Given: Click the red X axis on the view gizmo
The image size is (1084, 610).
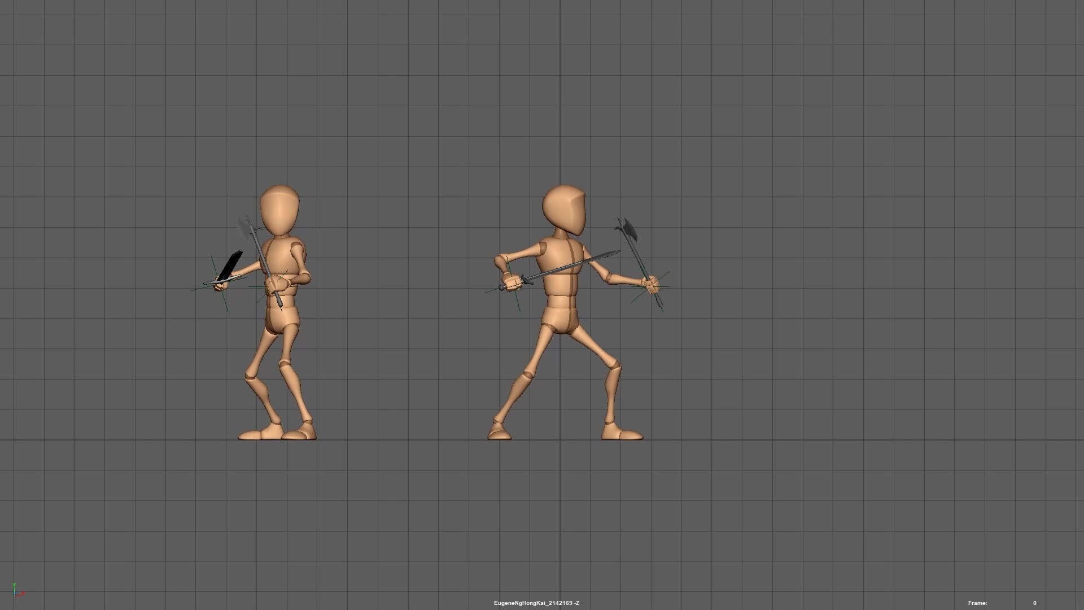Looking at the screenshot, I should pyautogui.click(x=22, y=593).
